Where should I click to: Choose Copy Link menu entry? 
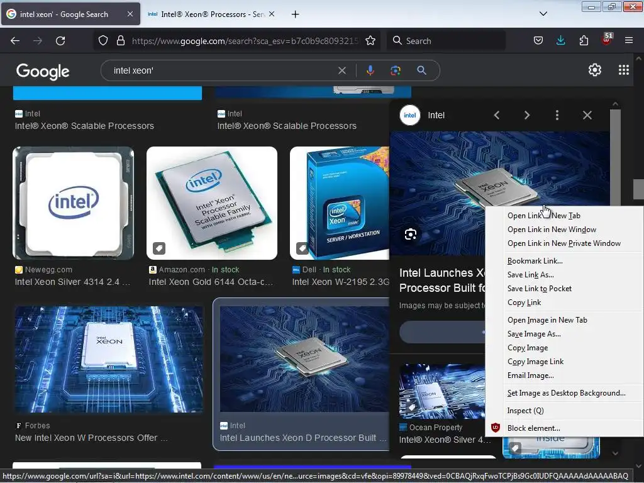[564, 303]
